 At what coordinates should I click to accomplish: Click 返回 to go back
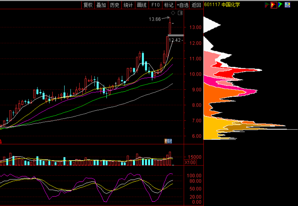[196, 5]
